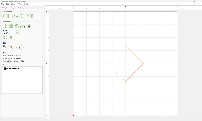This screenshot has width=202, height=121.
Task: Activate the Move transform tool
Action: (5, 26)
